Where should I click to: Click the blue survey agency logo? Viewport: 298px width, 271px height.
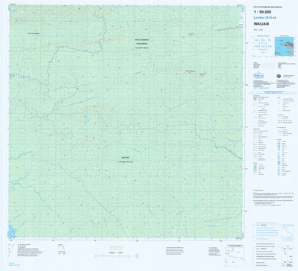(x=259, y=75)
